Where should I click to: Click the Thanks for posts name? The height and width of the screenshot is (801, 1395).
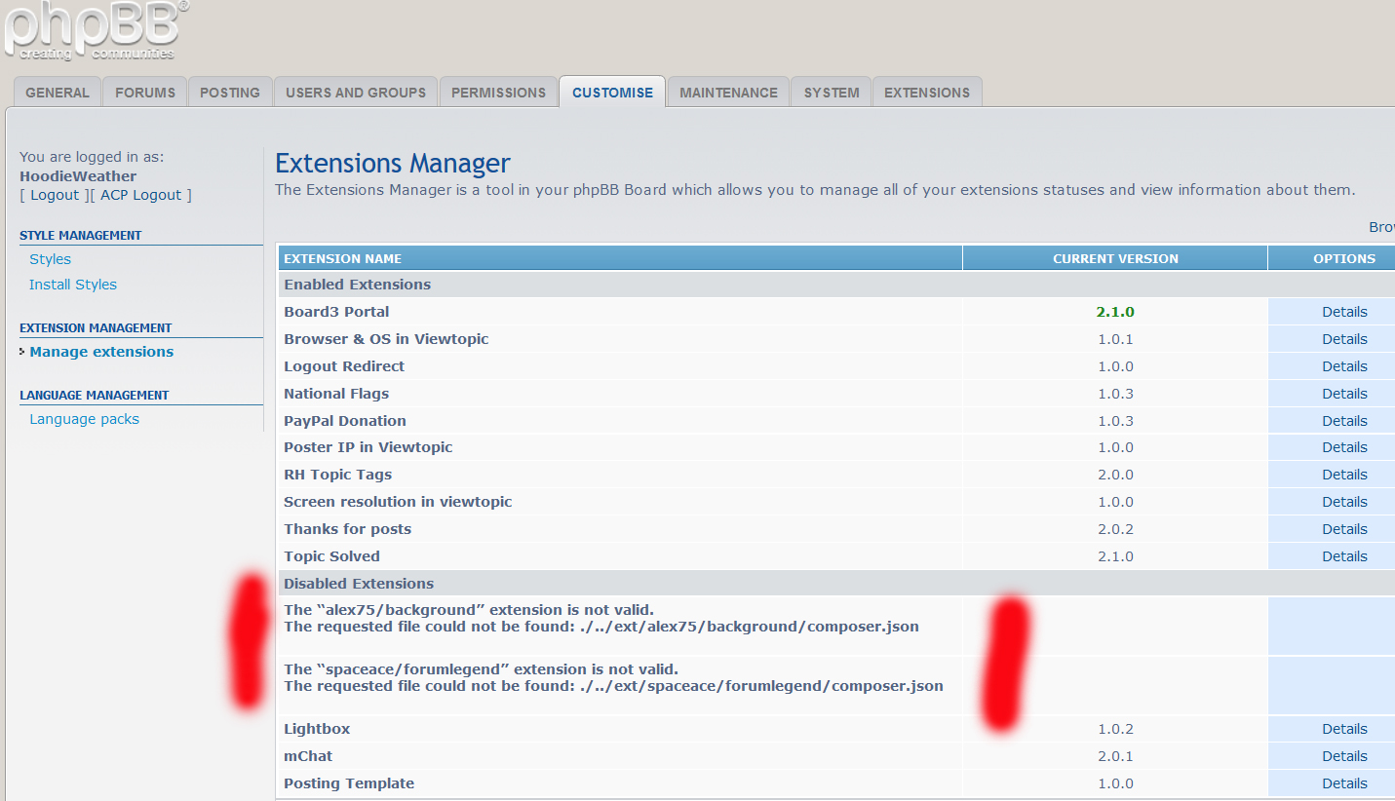coord(347,529)
